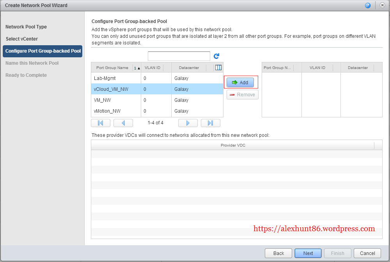The width and height of the screenshot is (390, 262).
Task: Click the refresh icon beside the search box
Action: pyautogui.click(x=217, y=56)
